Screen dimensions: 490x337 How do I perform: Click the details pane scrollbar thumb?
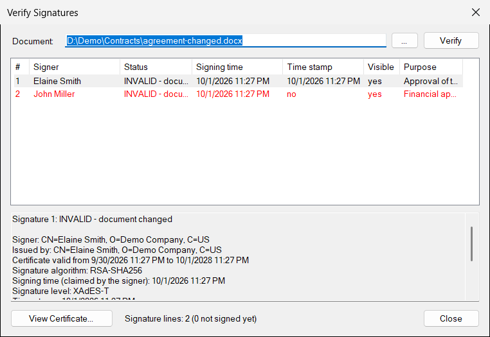click(x=471, y=244)
